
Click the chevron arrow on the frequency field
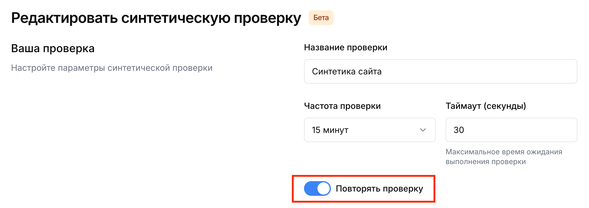(x=423, y=130)
